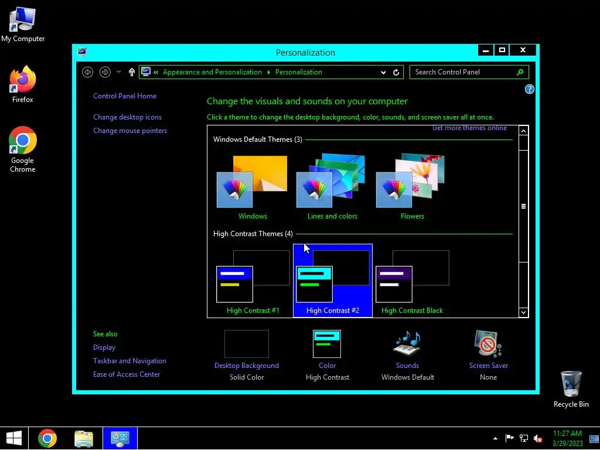Viewport: 600px width, 450px height.
Task: Show hidden system tray icons
Action: click(495, 438)
